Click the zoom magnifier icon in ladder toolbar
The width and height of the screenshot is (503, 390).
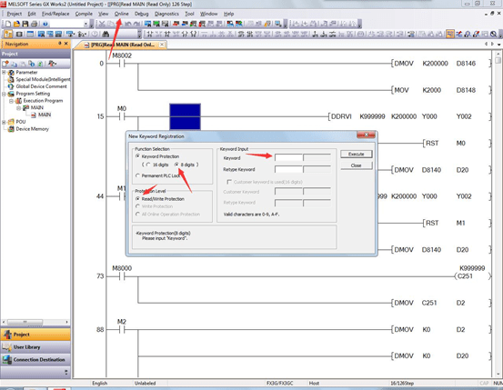coord(494,34)
